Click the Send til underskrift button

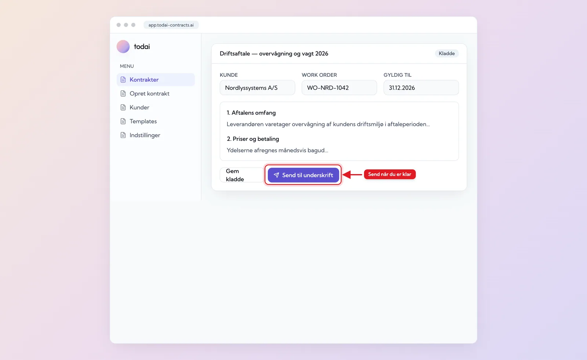click(303, 175)
